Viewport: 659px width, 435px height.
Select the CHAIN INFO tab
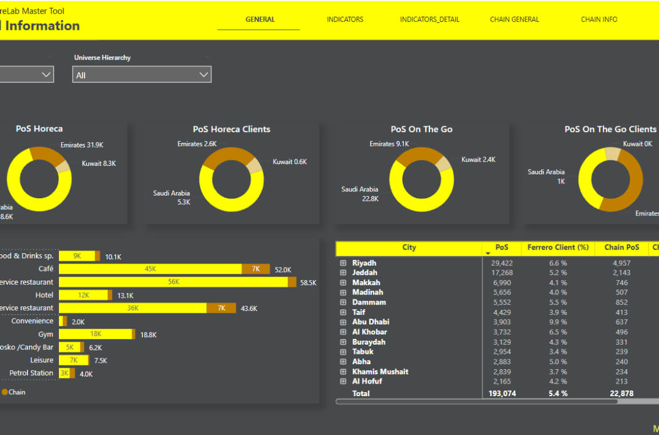click(x=599, y=19)
